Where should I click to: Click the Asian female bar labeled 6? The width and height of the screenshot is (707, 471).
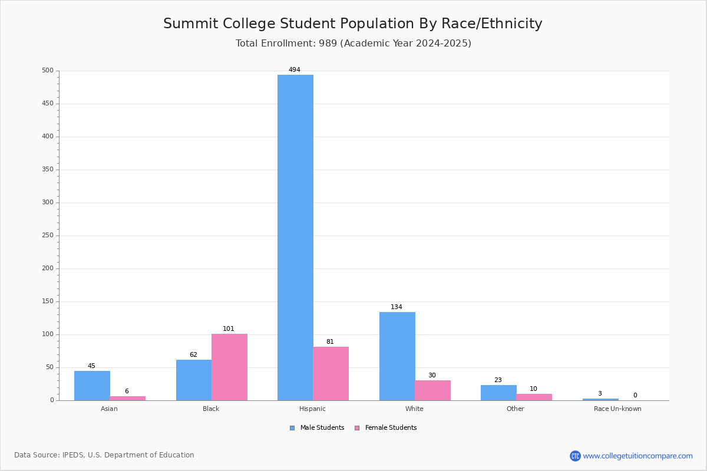click(x=127, y=399)
